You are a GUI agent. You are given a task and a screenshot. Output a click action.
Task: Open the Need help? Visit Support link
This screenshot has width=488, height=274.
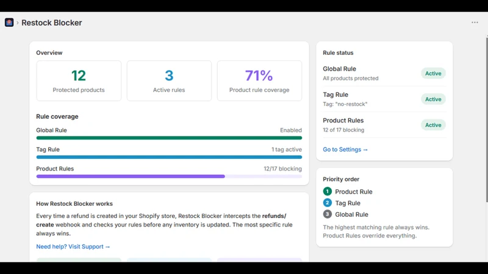point(73,247)
